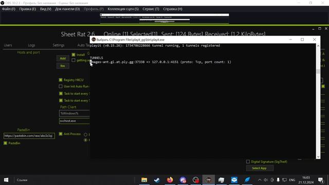Click the 'Hosts and port' label
The height and width of the screenshot is (185, 329).
coord(28,52)
